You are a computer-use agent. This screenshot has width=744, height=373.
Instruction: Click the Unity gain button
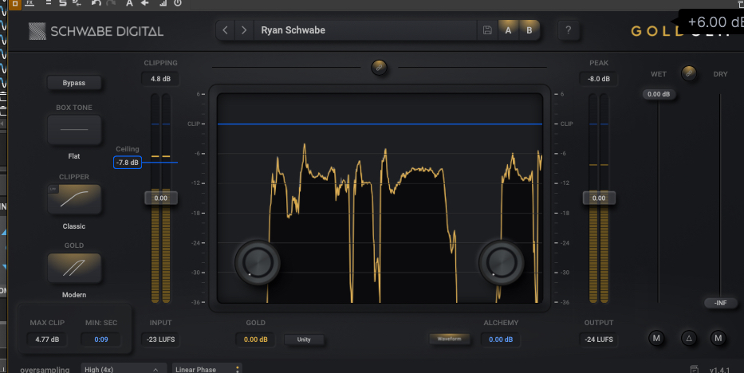tap(304, 340)
